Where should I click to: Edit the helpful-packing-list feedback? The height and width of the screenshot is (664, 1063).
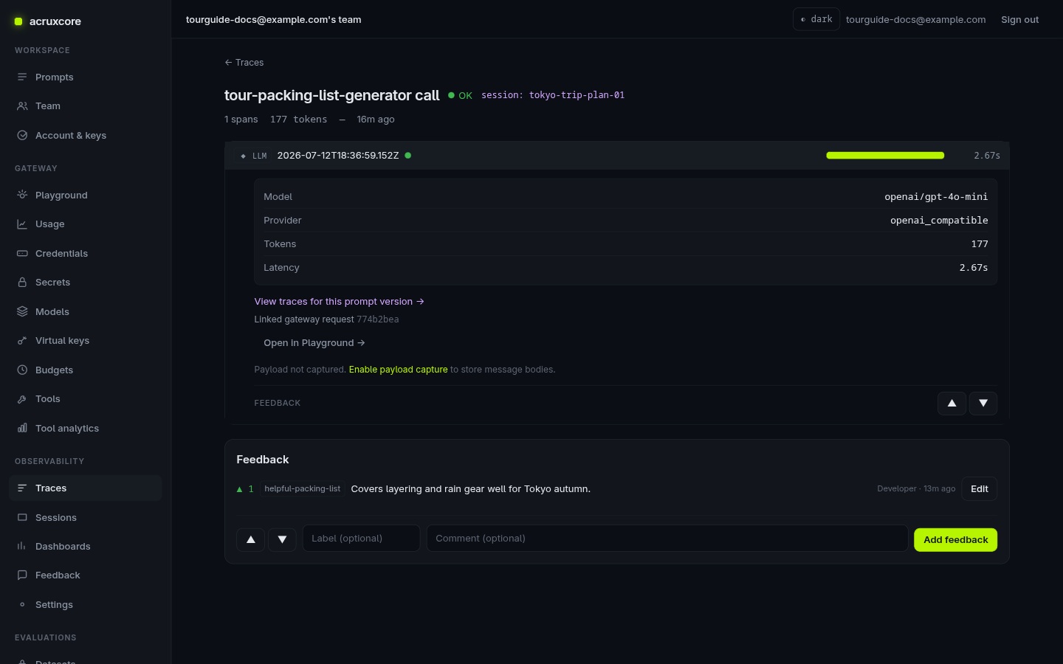pos(980,489)
